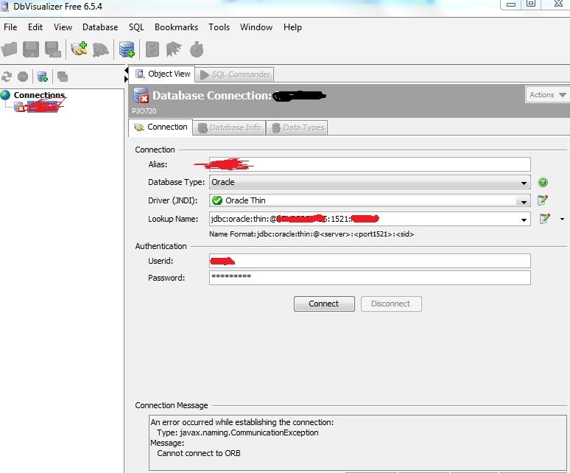Click the save-as toolbar icon
This screenshot has width=570, height=473.
pyautogui.click(x=53, y=49)
